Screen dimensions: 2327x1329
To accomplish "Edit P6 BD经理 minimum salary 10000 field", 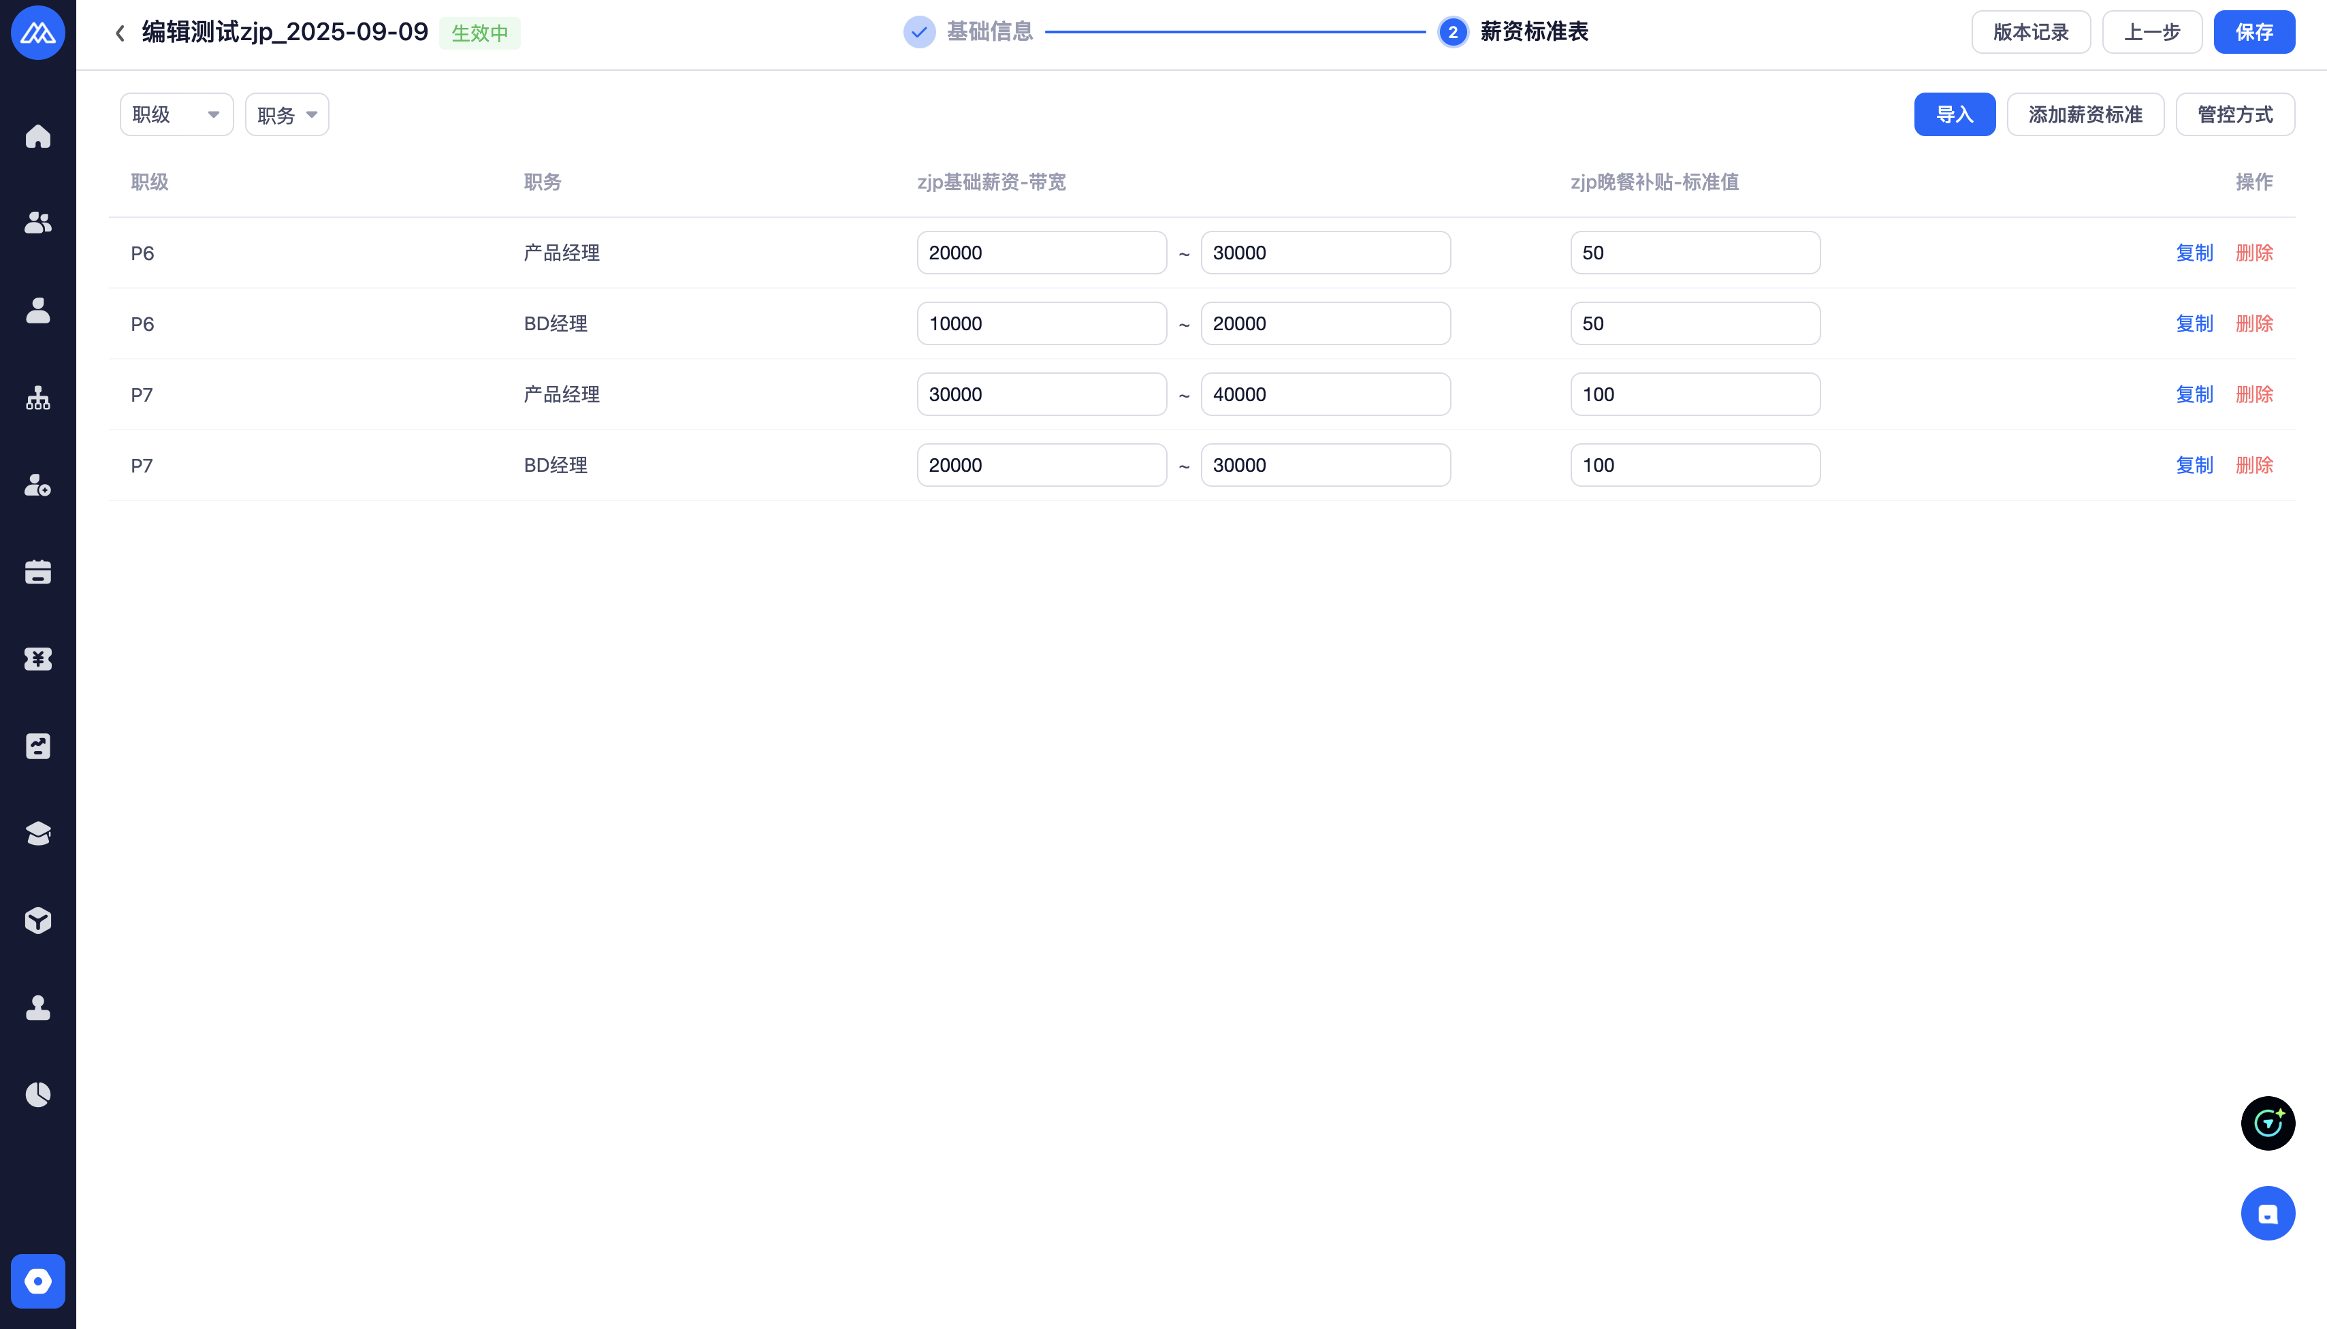I will 1041,324.
